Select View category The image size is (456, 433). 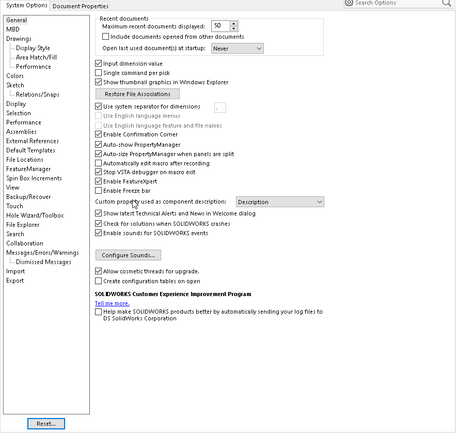click(12, 188)
